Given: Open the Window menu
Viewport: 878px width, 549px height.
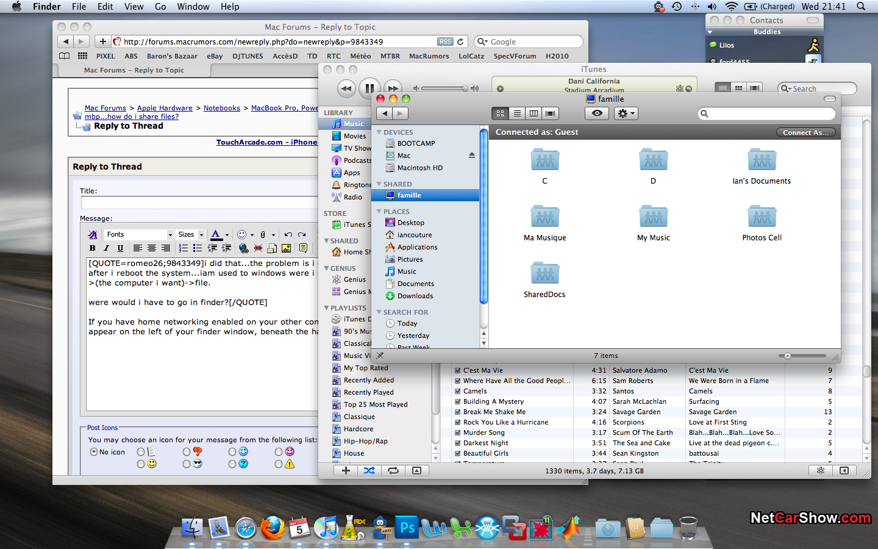Looking at the screenshot, I should pos(193,7).
